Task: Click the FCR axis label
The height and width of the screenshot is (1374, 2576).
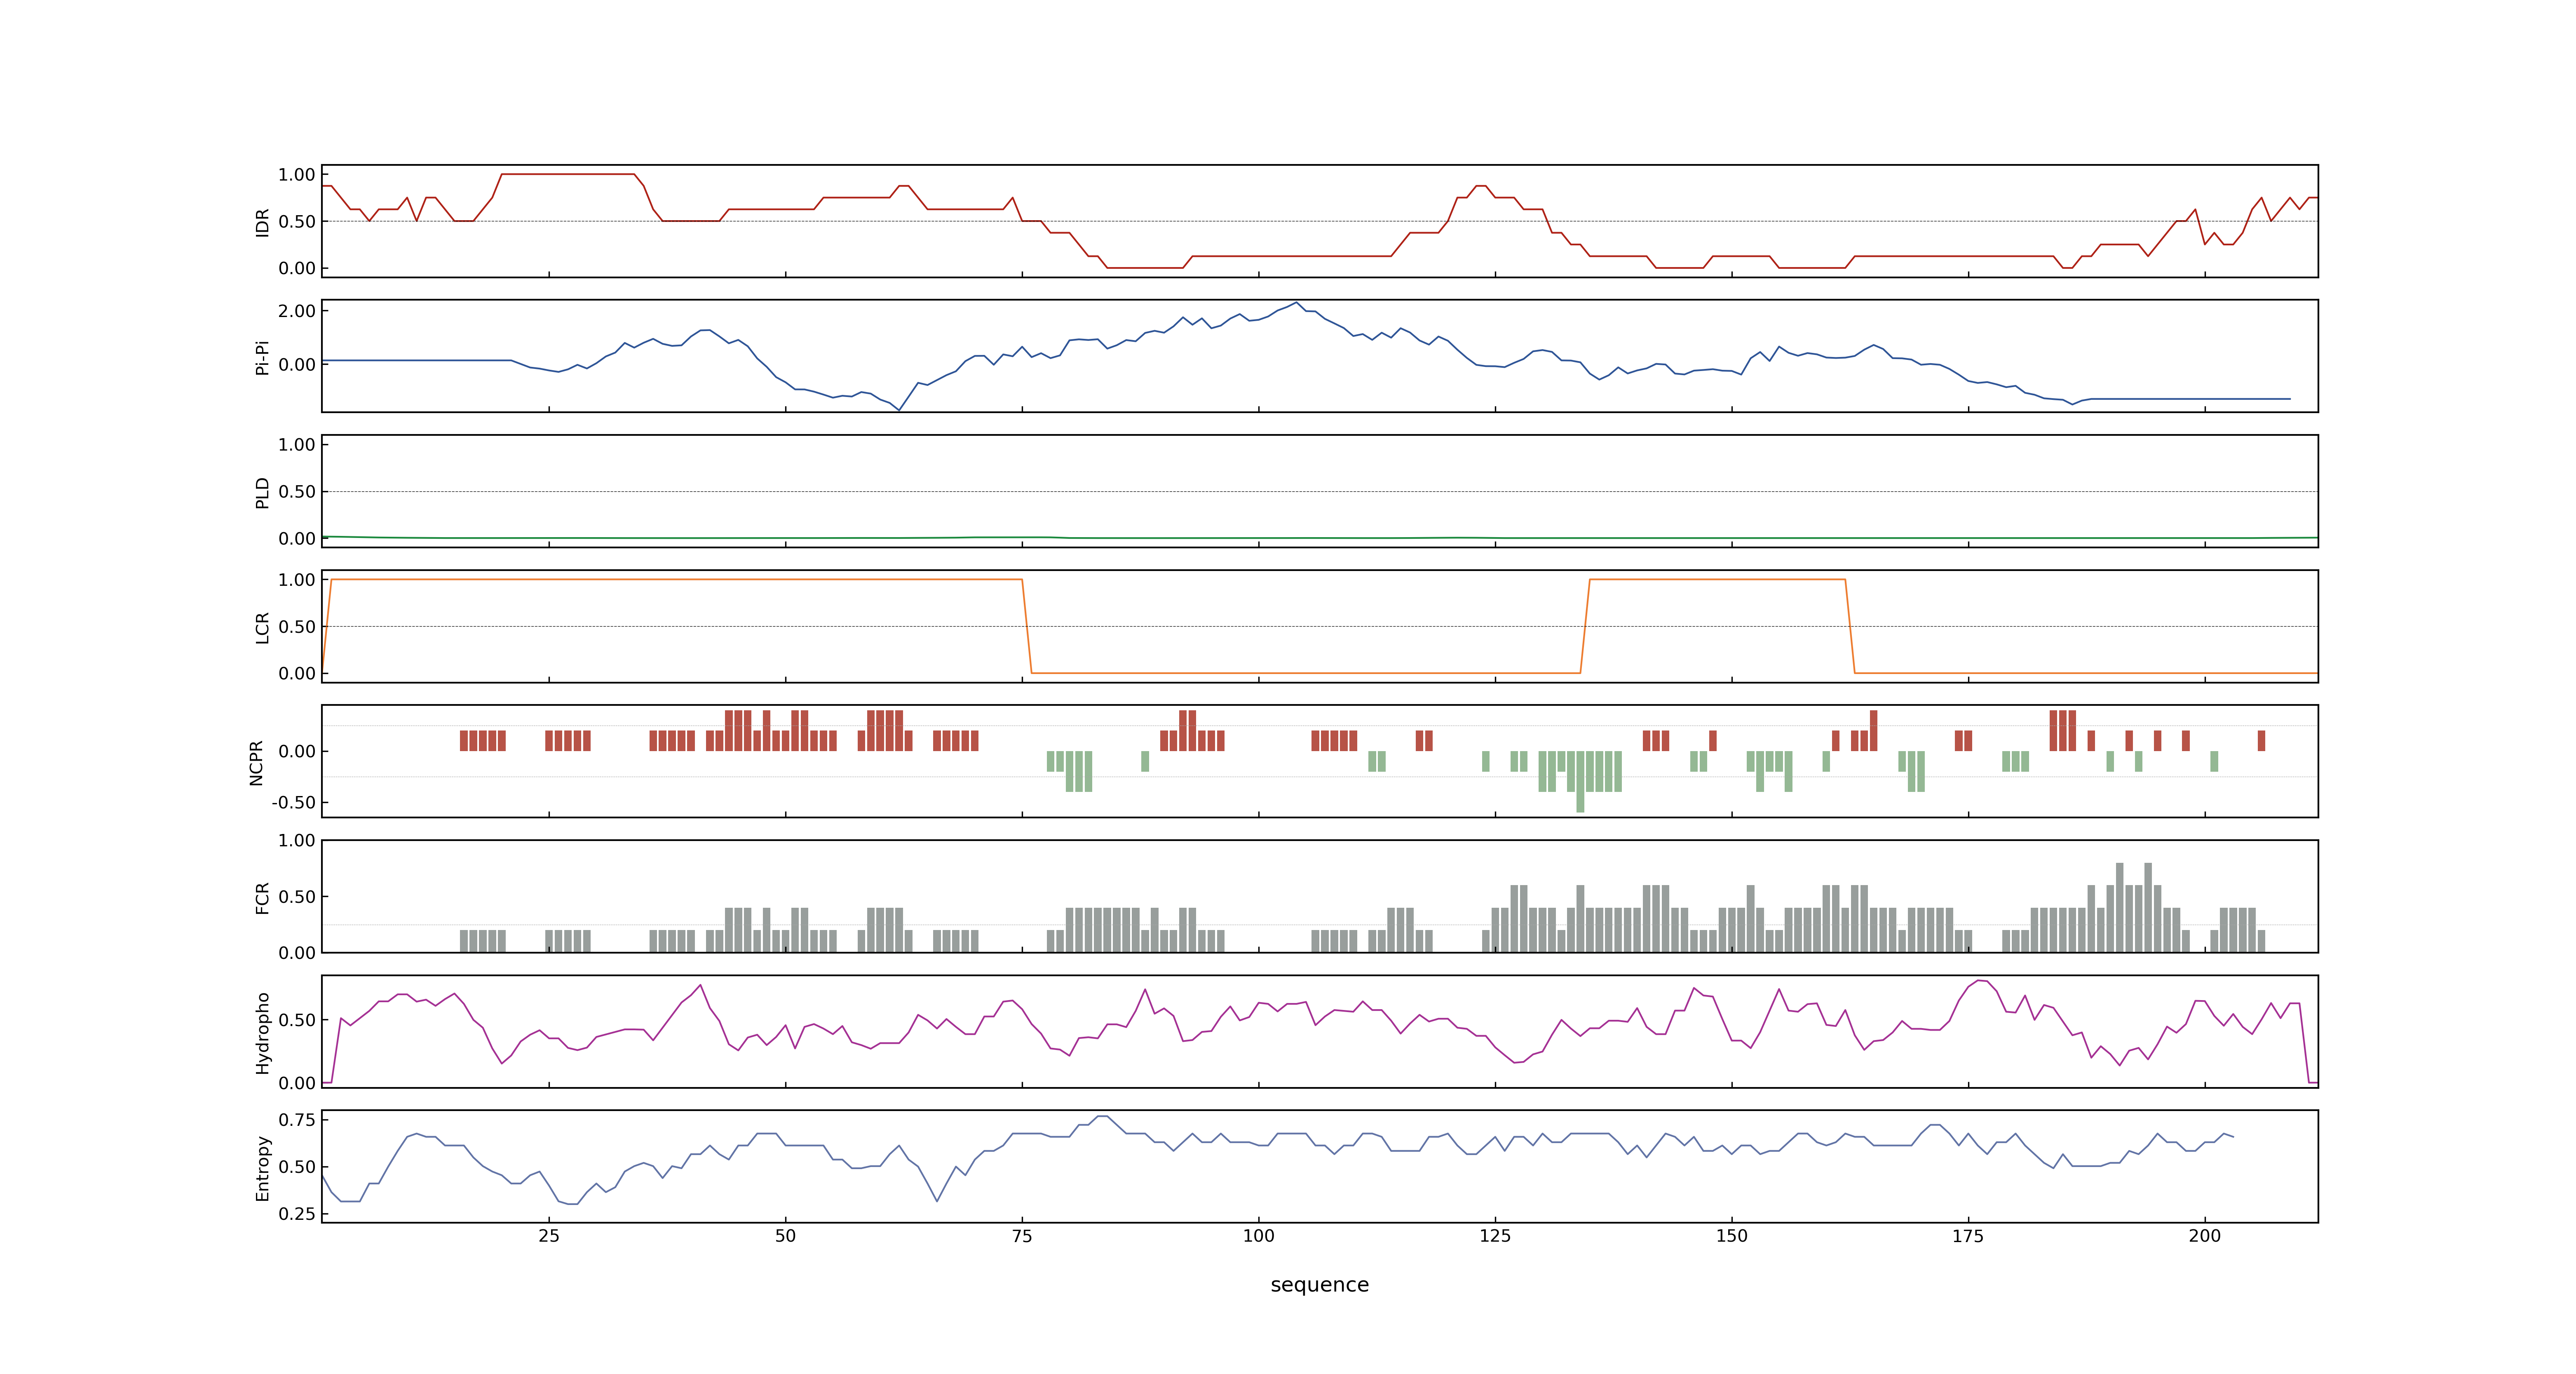Action: (262, 897)
